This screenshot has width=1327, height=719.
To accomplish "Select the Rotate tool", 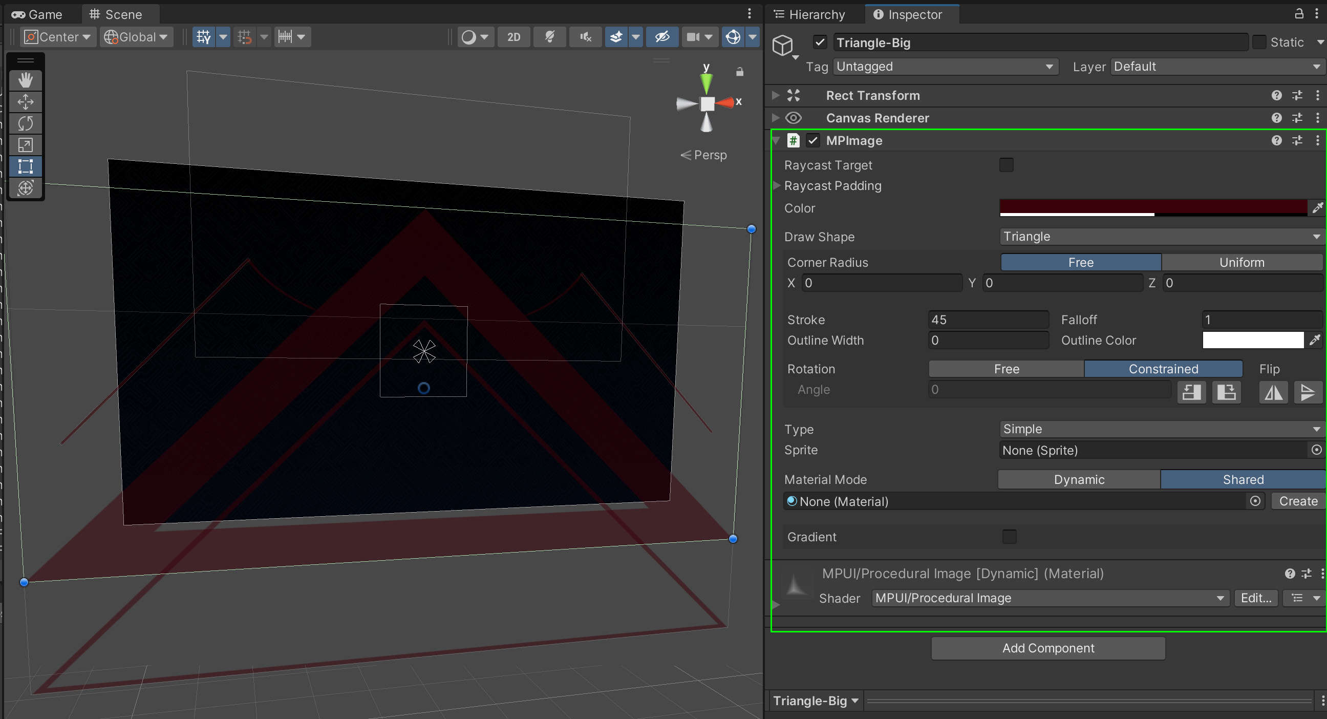I will pos(25,123).
